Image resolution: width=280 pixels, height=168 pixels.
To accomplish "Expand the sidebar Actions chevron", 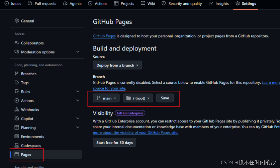I will click(78, 100).
